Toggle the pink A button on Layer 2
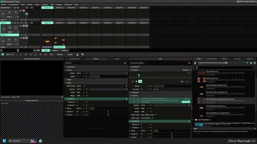The width and height of the screenshot is (257, 144). tap(24, 26)
